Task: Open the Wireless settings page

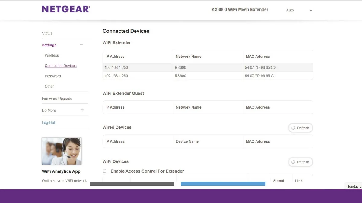Action: [52, 55]
